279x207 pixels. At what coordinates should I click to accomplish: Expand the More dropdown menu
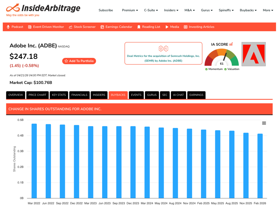coord(268,10)
